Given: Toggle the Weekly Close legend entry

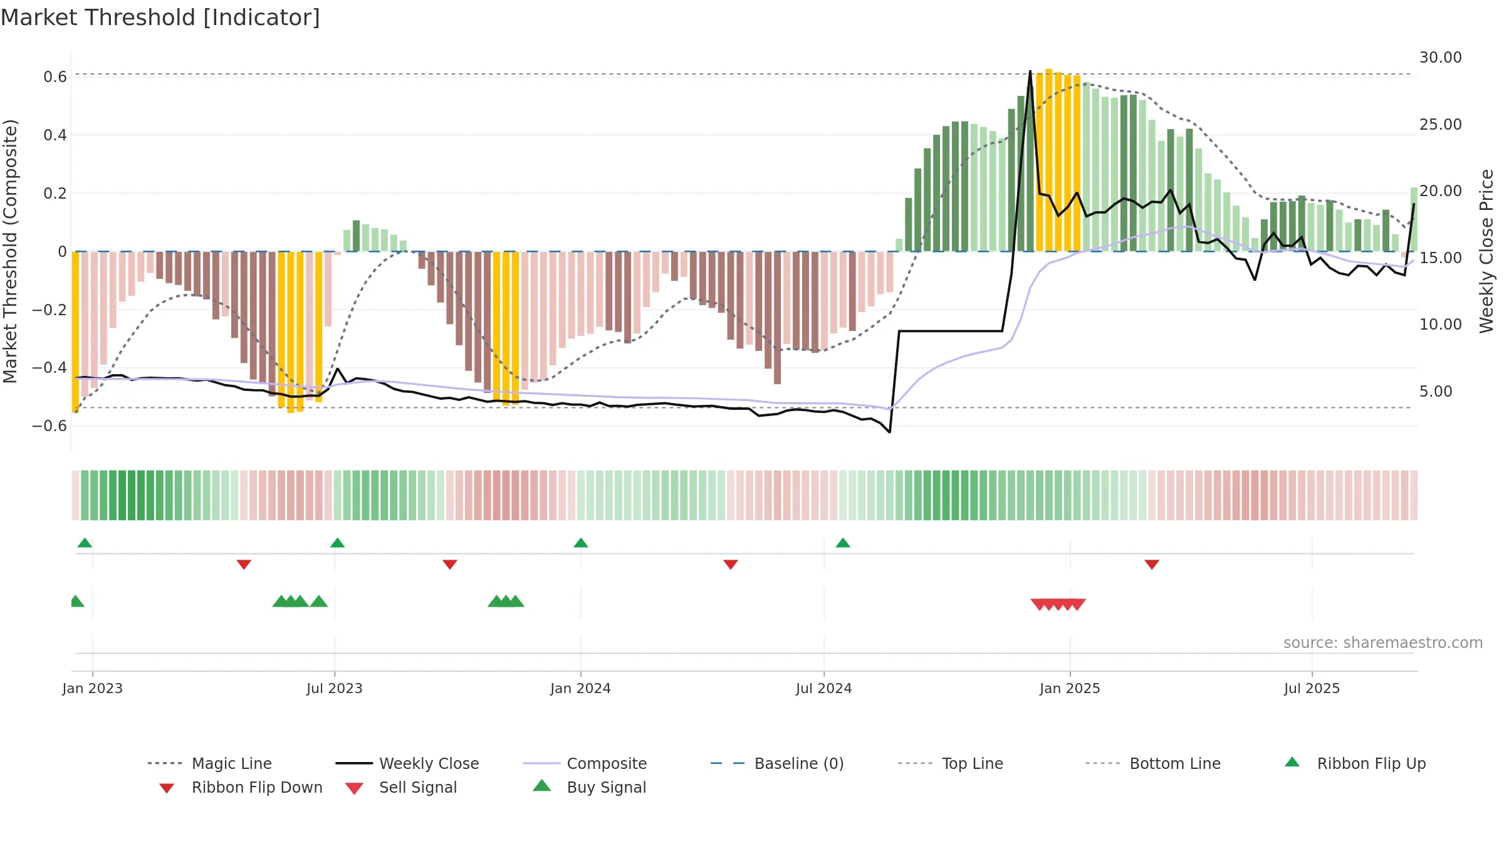Looking at the screenshot, I should click(407, 763).
